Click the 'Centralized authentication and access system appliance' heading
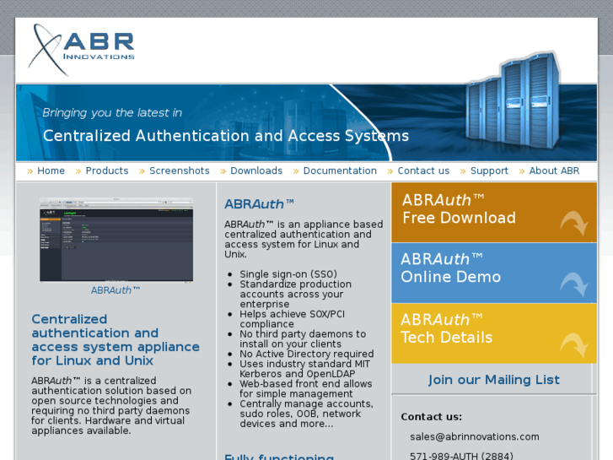The image size is (613, 460). [x=116, y=340]
